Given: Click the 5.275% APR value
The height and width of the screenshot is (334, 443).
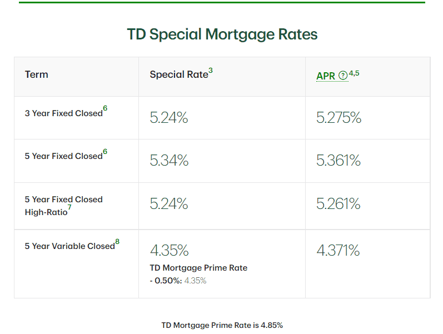Looking at the screenshot, I should coord(339,118).
